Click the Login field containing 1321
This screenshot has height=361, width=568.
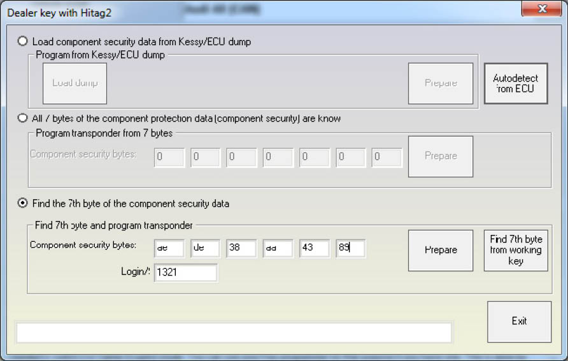point(185,273)
